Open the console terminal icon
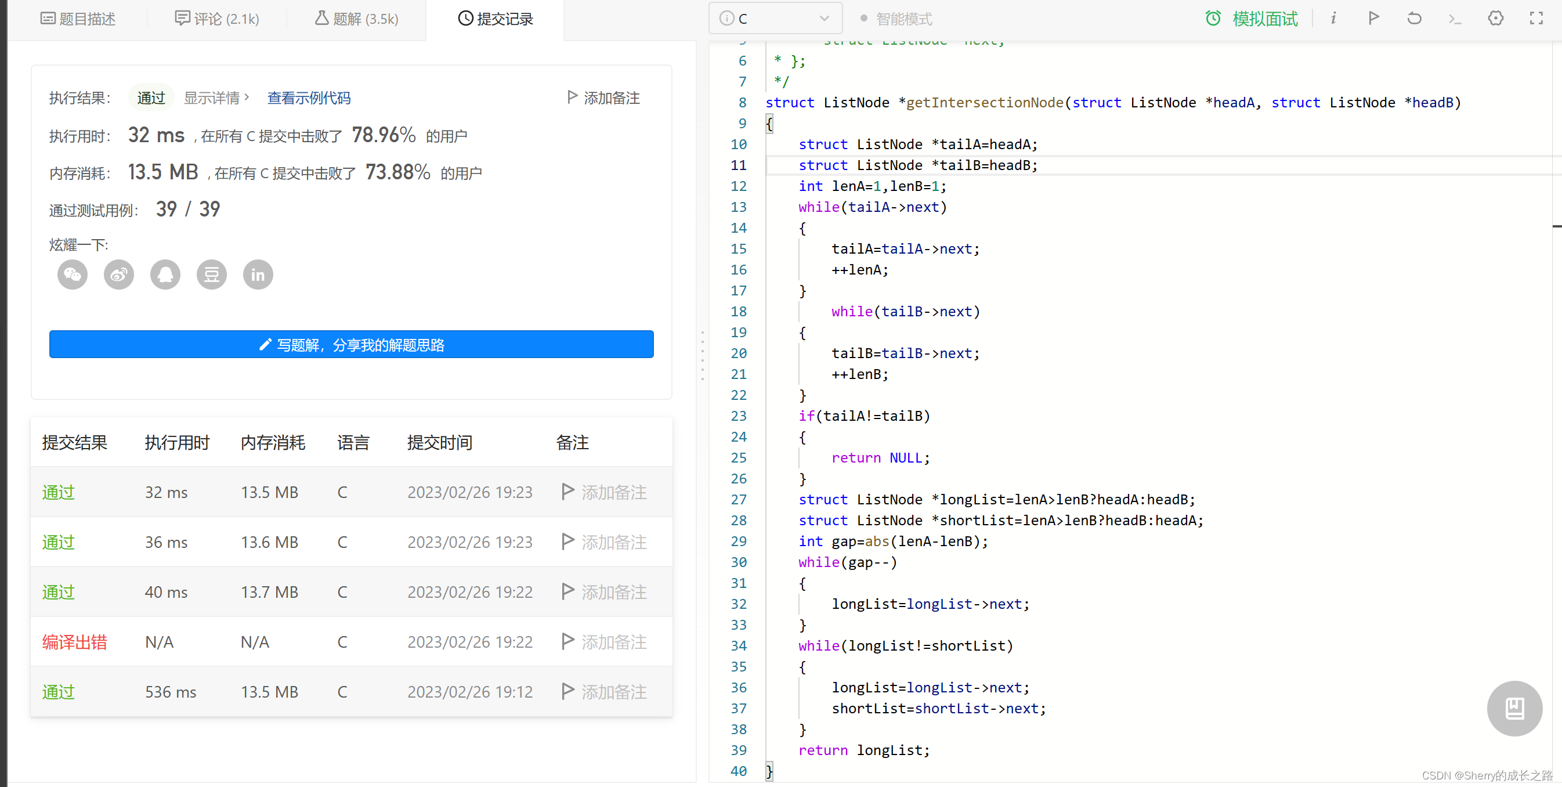Image resolution: width=1562 pixels, height=787 pixels. 1455,19
